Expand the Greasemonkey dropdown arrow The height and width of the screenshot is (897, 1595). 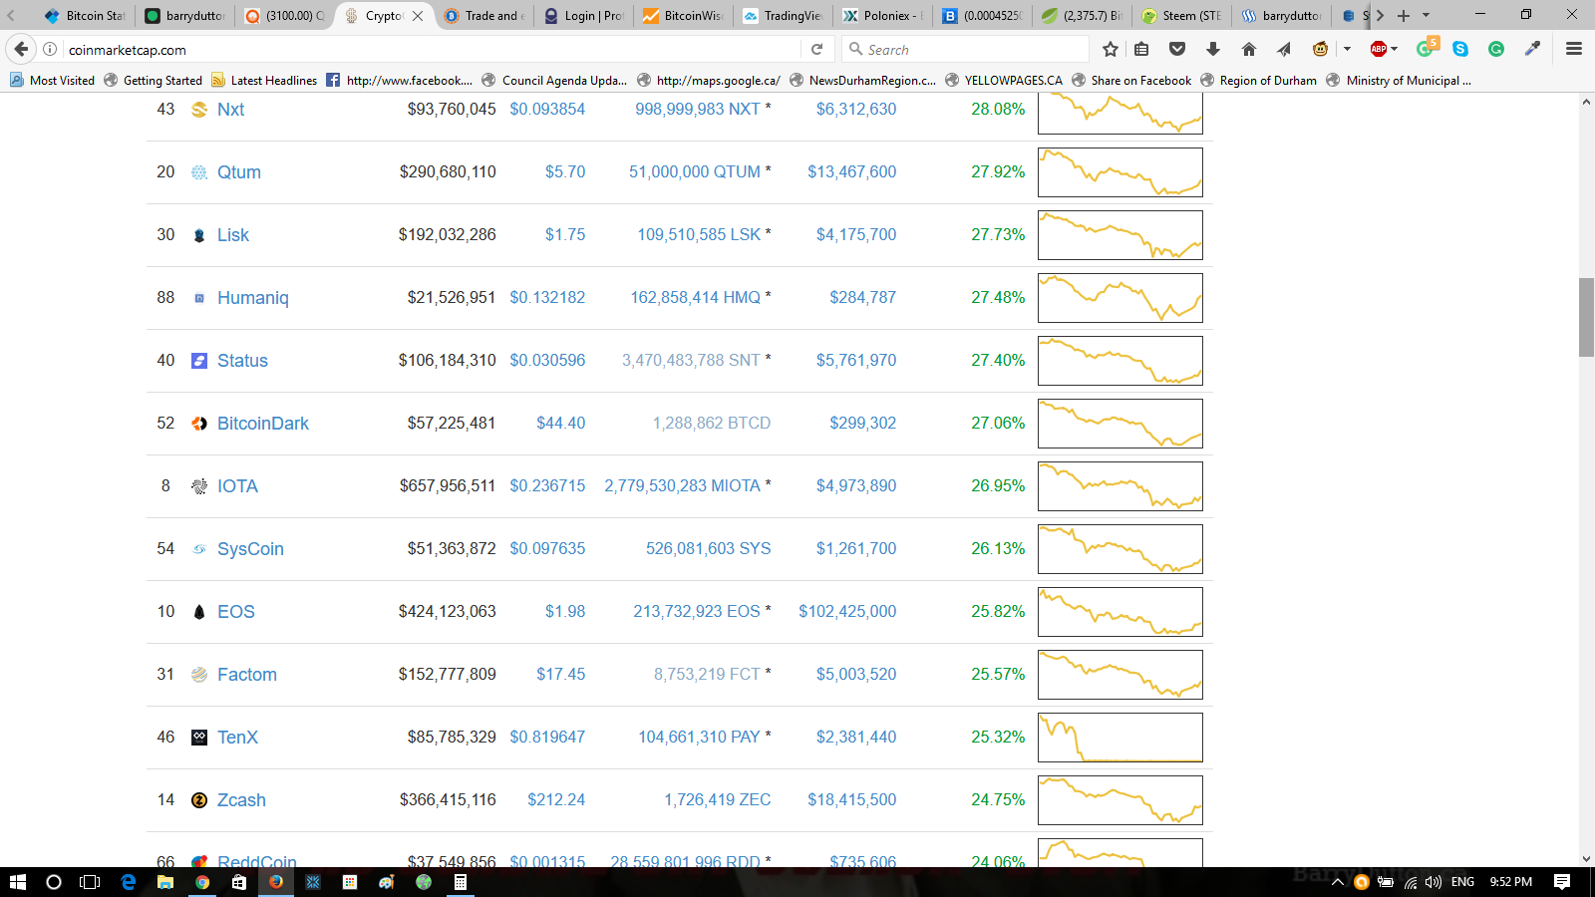(x=1347, y=49)
